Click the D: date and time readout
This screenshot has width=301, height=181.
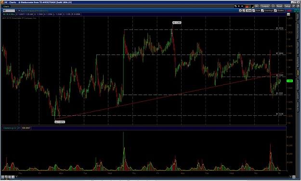25,14
